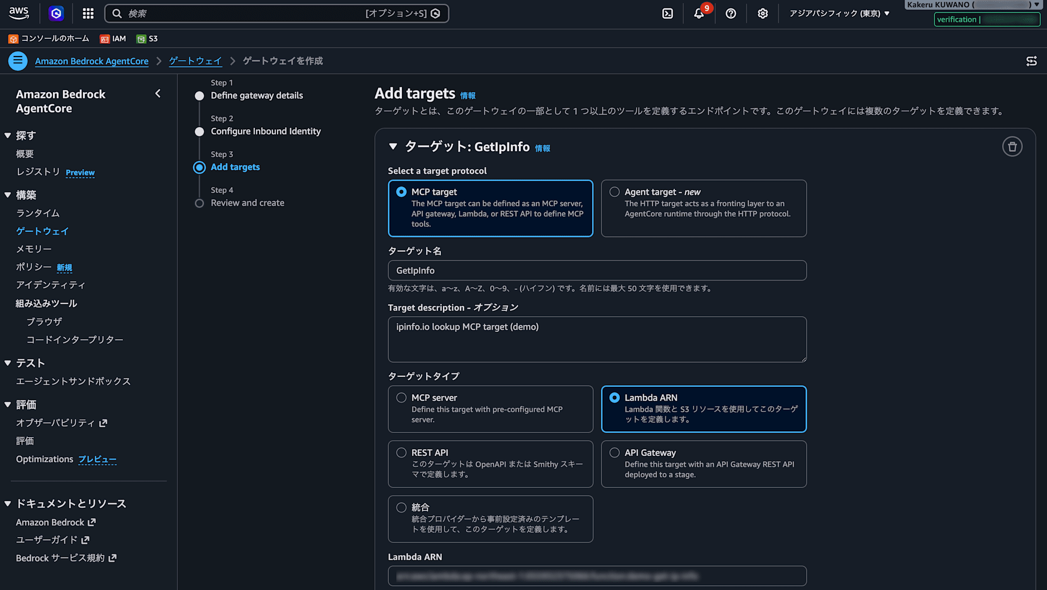Click the AWS logo
The height and width of the screenshot is (590, 1047).
pyautogui.click(x=19, y=13)
